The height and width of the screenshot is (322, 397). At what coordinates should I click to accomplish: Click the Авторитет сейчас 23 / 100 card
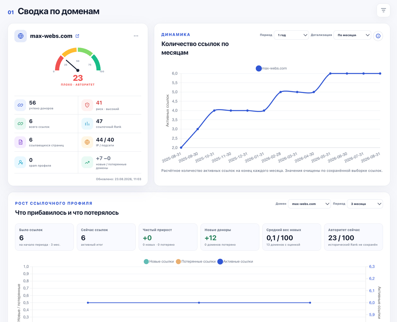tap(353, 237)
